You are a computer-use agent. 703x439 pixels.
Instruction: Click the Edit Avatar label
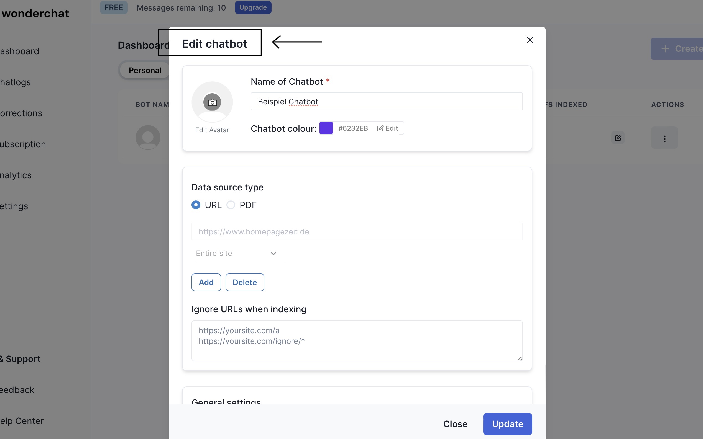coord(212,130)
